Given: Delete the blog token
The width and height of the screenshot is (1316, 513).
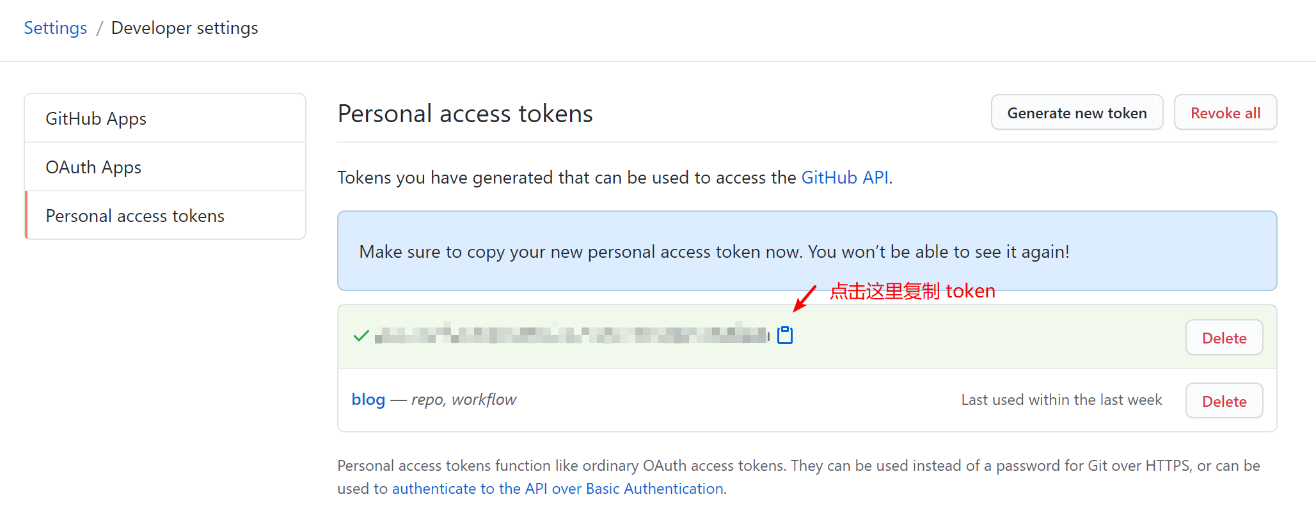Looking at the screenshot, I should 1223,400.
